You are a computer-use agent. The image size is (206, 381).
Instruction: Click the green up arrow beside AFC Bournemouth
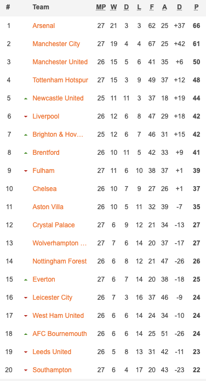(x=26, y=334)
